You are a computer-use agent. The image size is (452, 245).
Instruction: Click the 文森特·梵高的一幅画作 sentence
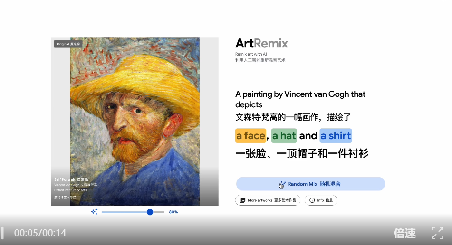pyautogui.click(x=293, y=117)
